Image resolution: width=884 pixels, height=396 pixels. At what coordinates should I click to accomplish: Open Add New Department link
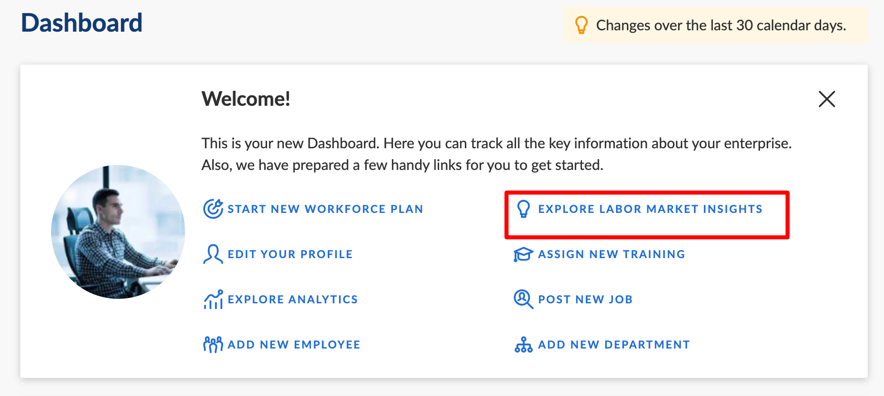click(x=614, y=344)
